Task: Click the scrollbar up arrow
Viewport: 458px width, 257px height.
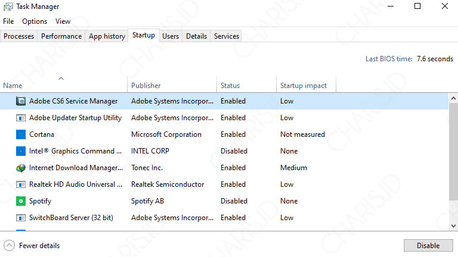Action: pos(453,99)
